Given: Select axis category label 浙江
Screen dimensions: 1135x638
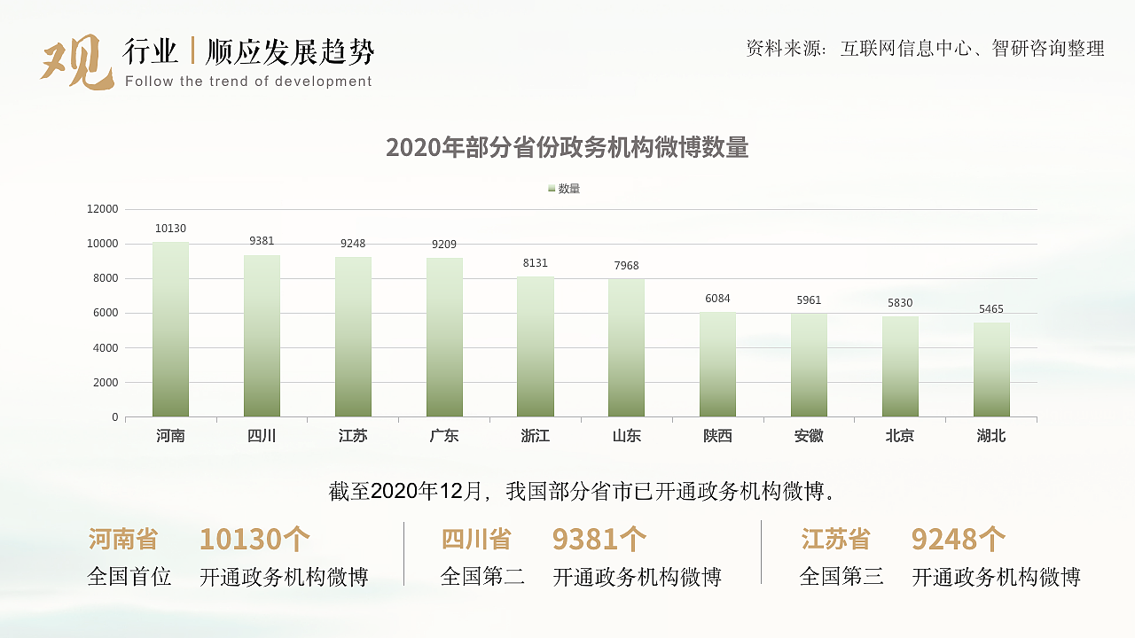Looking at the screenshot, I should pyautogui.click(x=536, y=436).
